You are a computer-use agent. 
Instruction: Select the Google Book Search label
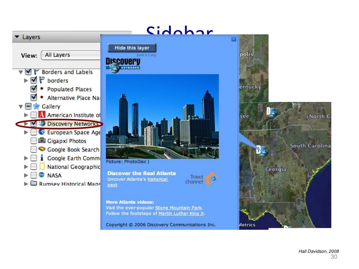73,150
